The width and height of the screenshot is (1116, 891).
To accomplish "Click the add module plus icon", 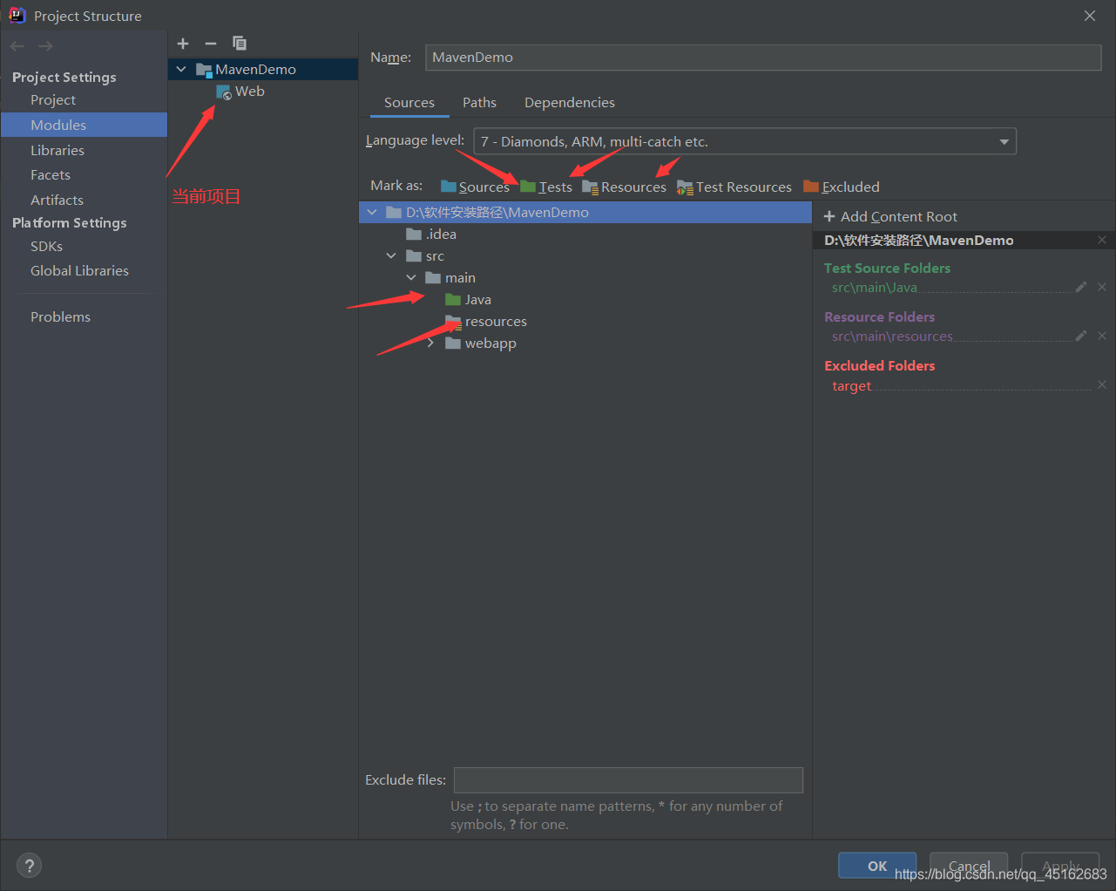I will pos(183,44).
